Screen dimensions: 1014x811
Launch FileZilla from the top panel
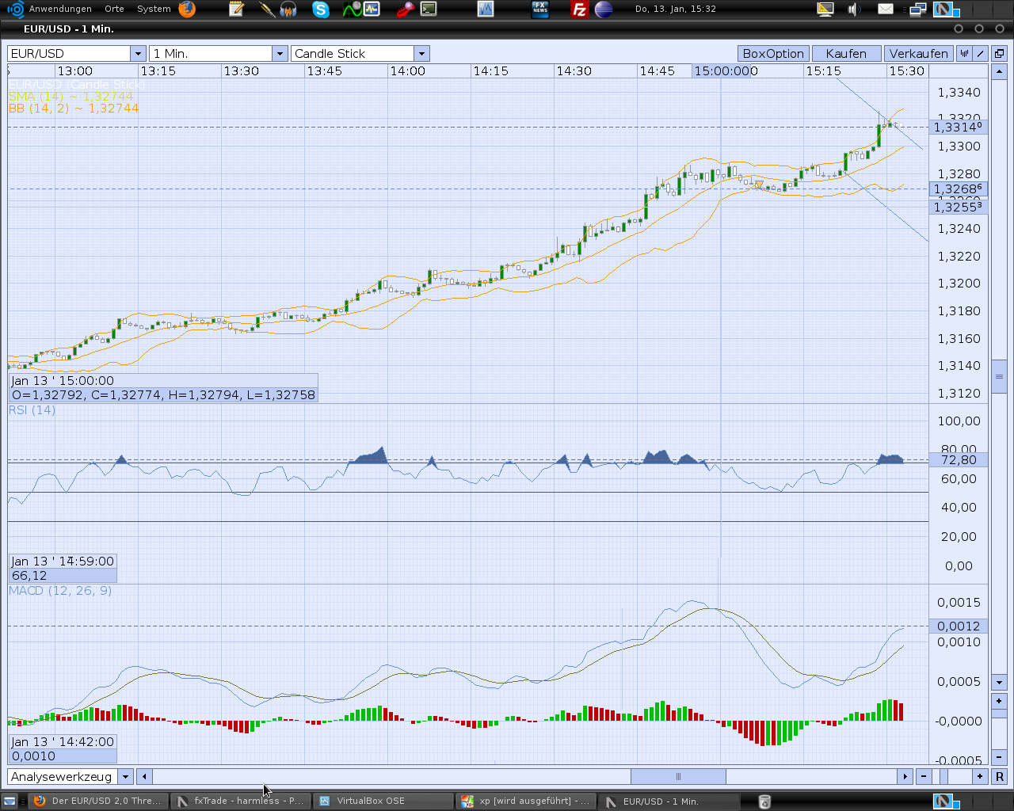(x=579, y=10)
